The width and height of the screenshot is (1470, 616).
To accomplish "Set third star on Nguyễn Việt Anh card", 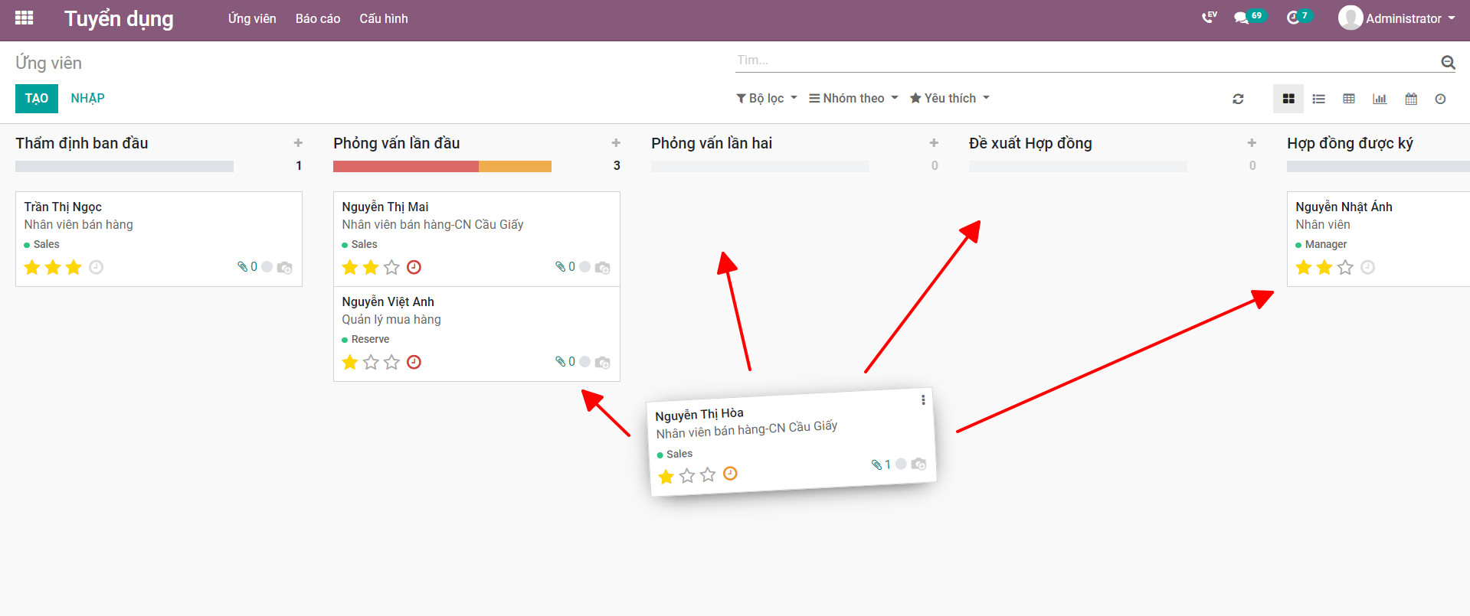I will [x=391, y=362].
